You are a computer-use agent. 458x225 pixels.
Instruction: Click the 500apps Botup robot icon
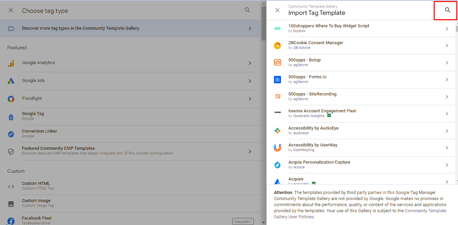(x=277, y=62)
